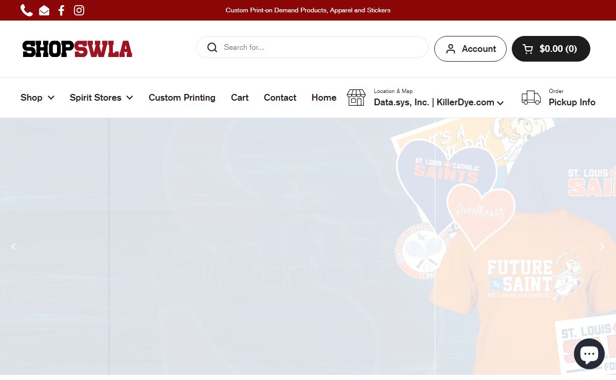
Task: Click the 'Custom Print-on Demand Products' announcement text
Action: pyautogui.click(x=308, y=10)
